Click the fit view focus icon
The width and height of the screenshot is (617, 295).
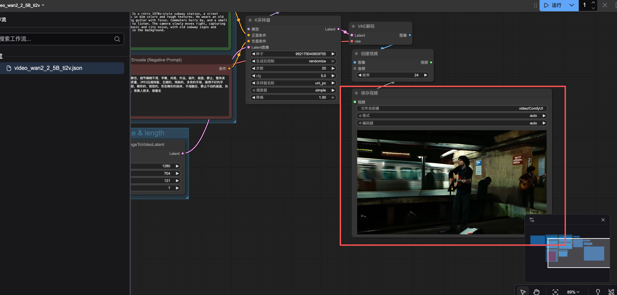pyautogui.click(x=555, y=292)
